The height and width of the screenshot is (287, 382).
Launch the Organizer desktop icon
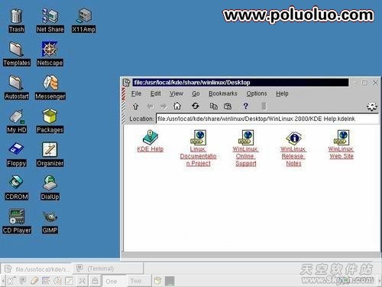tap(50, 155)
